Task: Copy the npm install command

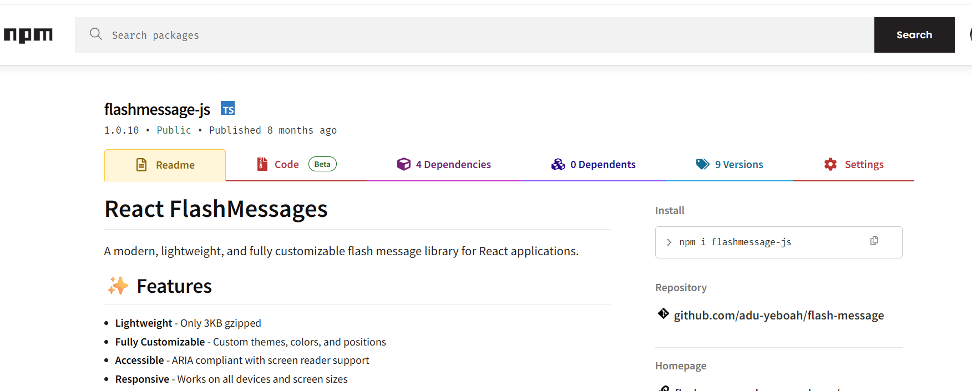Action: [x=874, y=241]
